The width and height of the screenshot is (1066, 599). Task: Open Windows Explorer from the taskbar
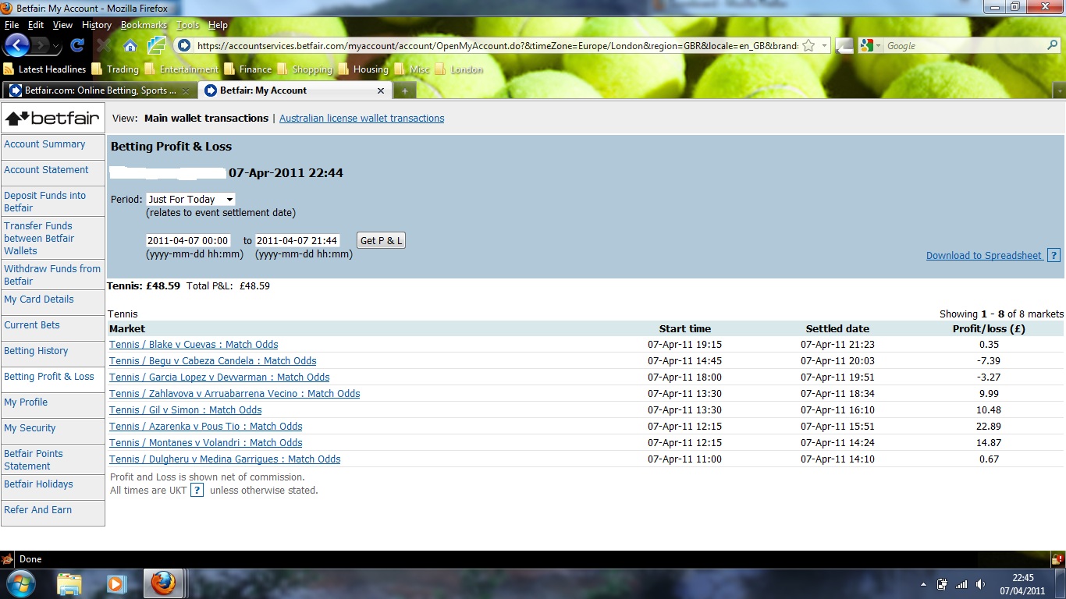tap(69, 583)
